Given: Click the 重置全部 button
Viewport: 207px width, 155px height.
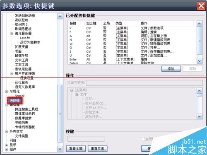Looking at the screenshot, I should tap(76, 148).
